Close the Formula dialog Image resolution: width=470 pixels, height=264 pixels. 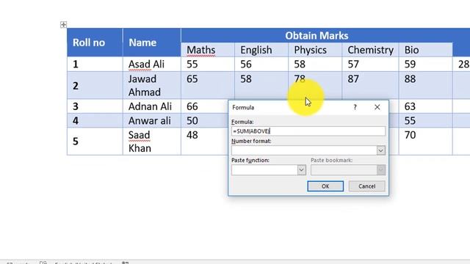pos(377,107)
